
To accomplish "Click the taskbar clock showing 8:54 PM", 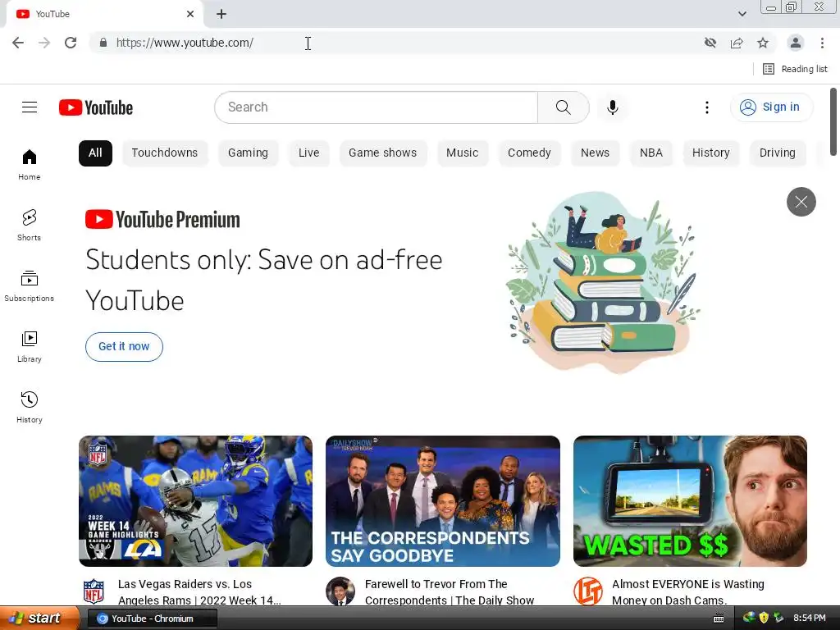I will [810, 619].
